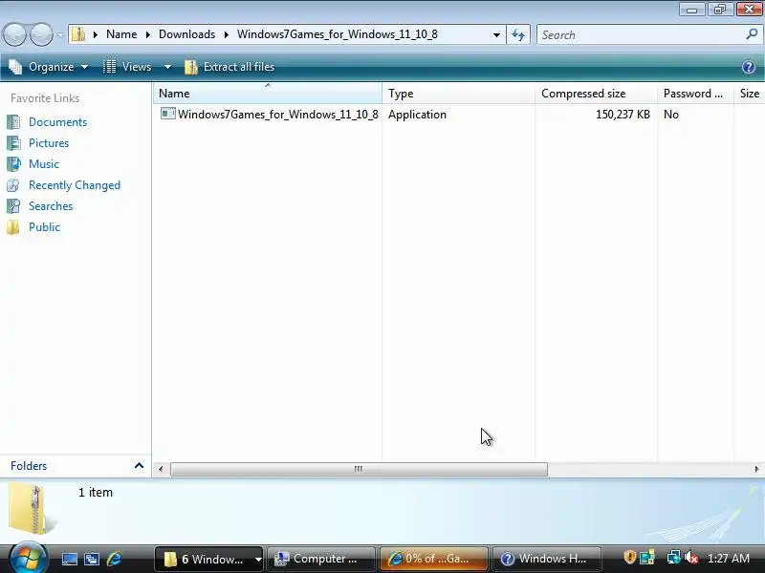
Task: Click the muted volume tray icon
Action: pos(691,558)
